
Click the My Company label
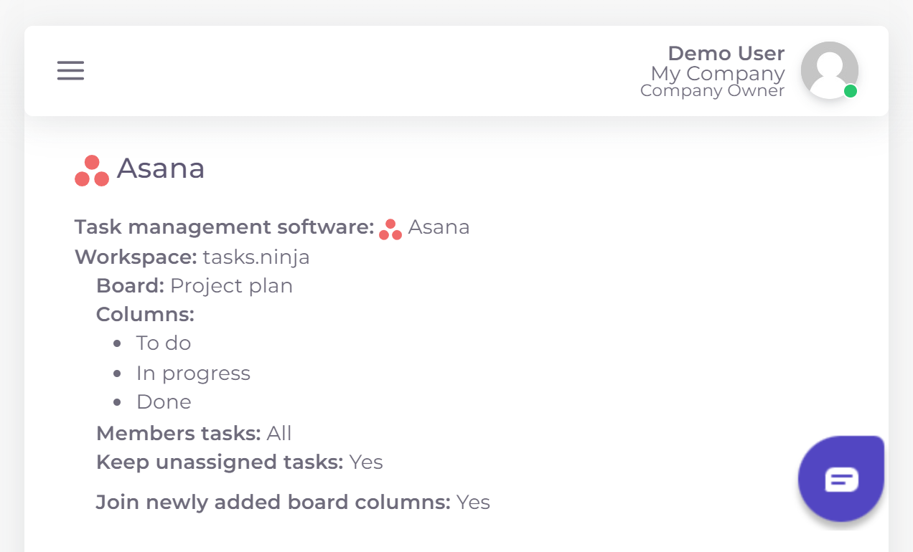coord(718,73)
